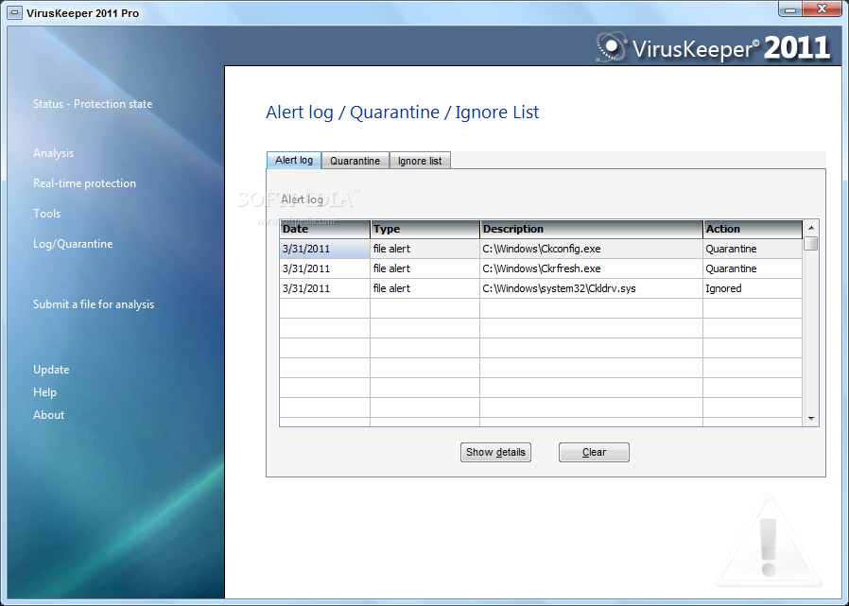This screenshot has height=606, width=849.
Task: Open the Tools section
Action: tap(46, 214)
